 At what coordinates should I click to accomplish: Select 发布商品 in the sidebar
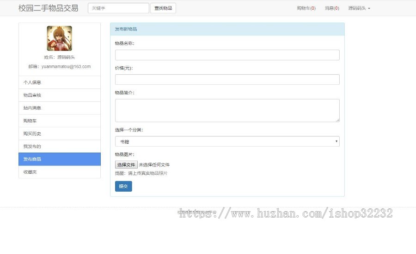[60, 159]
